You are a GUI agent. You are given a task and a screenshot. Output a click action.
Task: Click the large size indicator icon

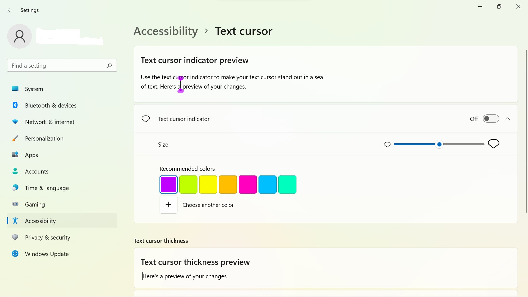tap(494, 144)
